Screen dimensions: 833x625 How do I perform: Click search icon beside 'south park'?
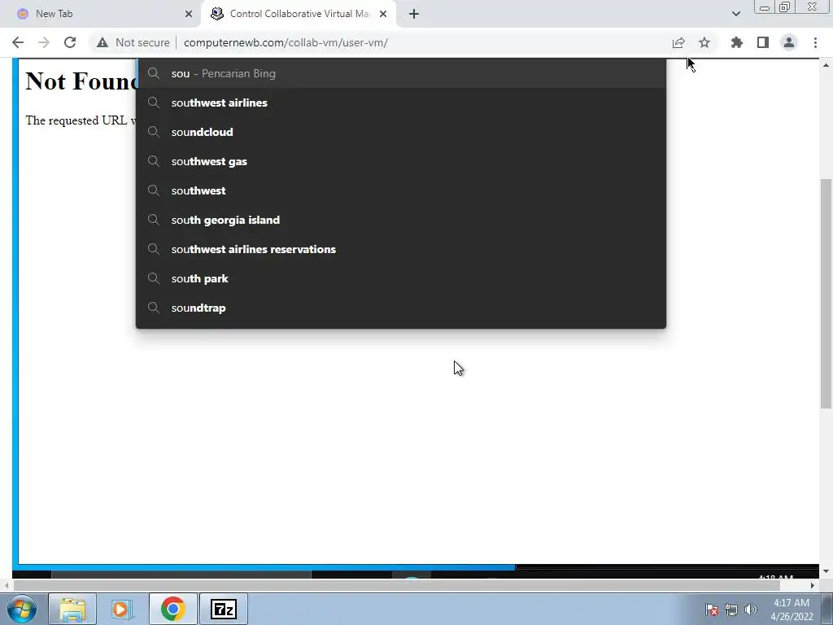tap(154, 278)
